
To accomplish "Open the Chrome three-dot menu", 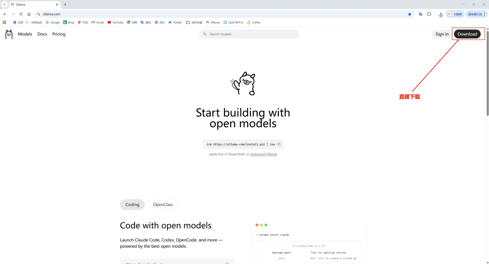I will point(484,14).
